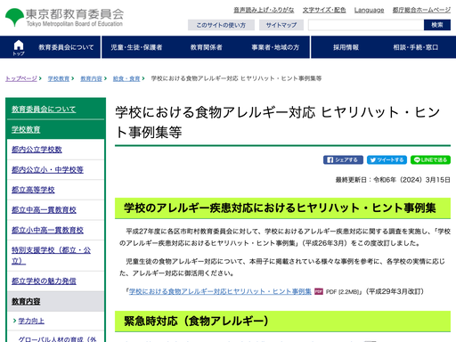Screen dimensions: 456x342
Task: Open the ヒヤリハット・ヒント事例集 PDF link
Action: pyautogui.click(x=220, y=291)
